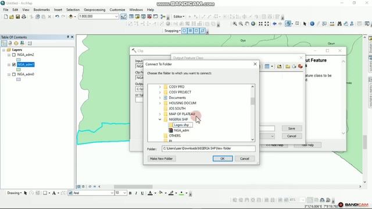Open an existing map document
Viewport: 372px width, 209px height.
pyautogui.click(x=12, y=17)
